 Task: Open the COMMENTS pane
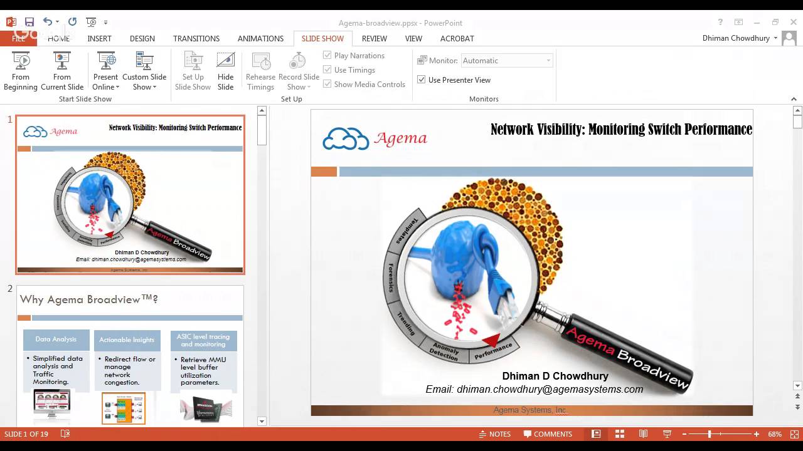(547, 433)
